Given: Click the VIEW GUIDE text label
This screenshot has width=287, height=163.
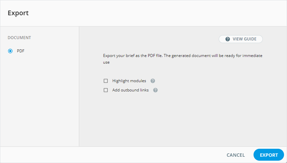Looking at the screenshot, I should pyautogui.click(x=245, y=39).
